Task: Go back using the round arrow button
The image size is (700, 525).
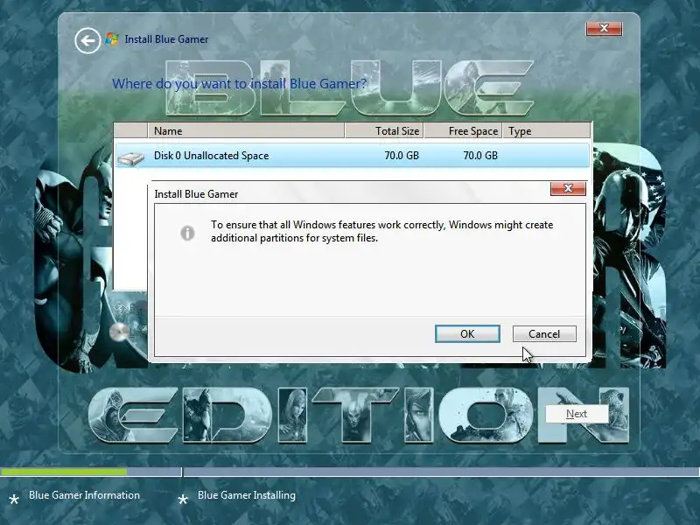Action: coord(87,40)
